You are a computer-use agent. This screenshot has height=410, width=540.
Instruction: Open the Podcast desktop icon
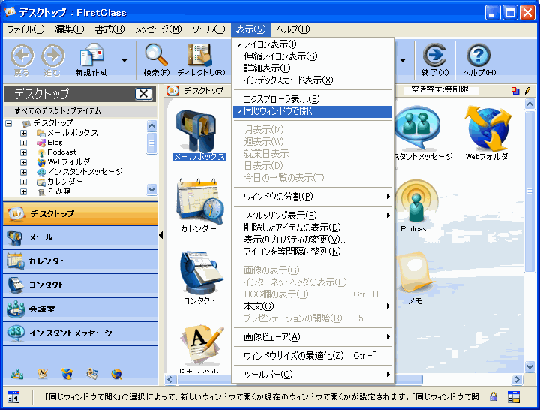415,206
